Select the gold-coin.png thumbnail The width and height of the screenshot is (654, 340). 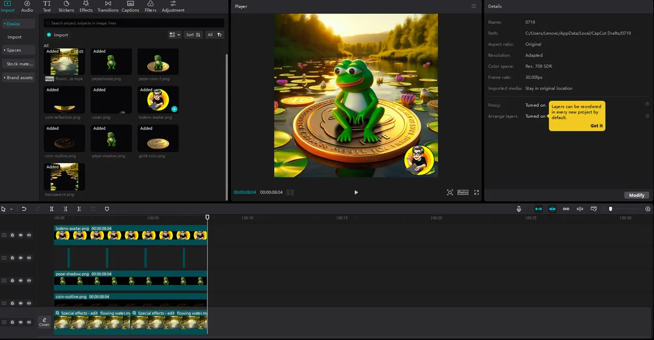[158, 139]
